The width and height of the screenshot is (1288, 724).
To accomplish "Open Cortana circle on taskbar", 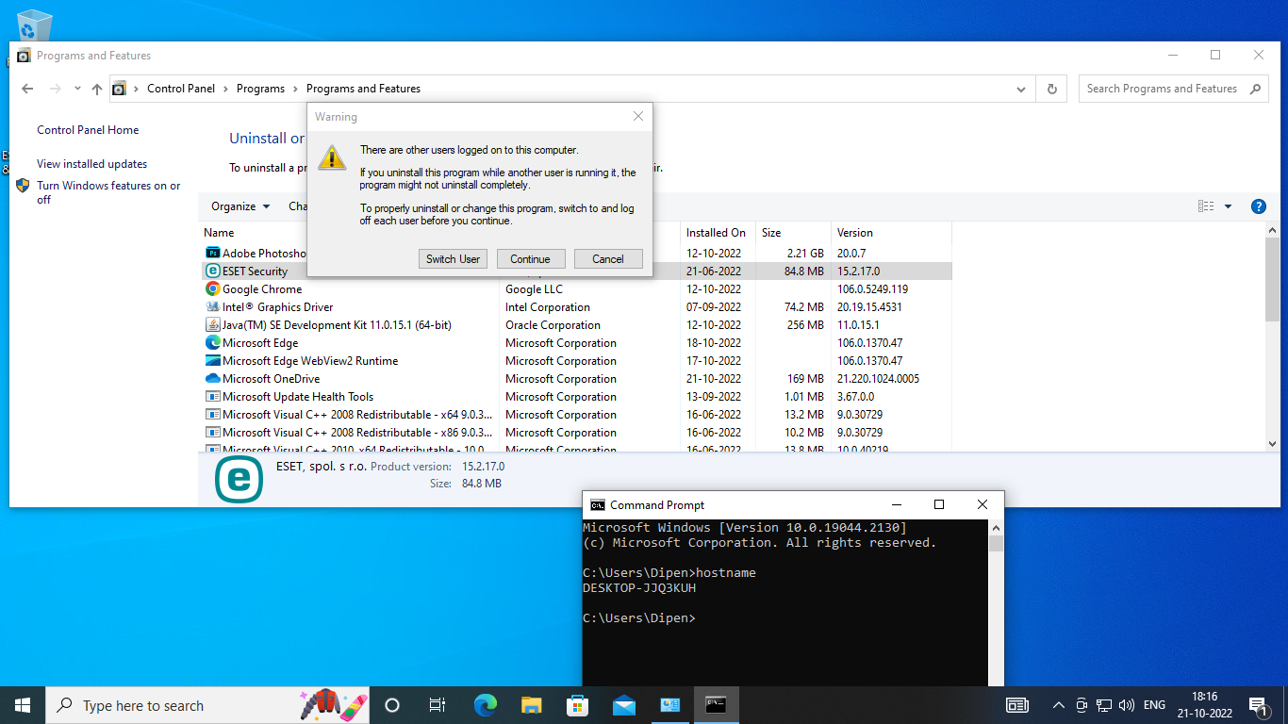I will point(392,705).
